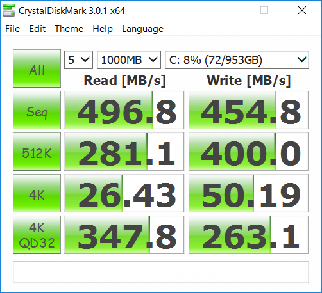Click the empty comment field at bottom
The width and height of the screenshot is (322, 293).
161,273
